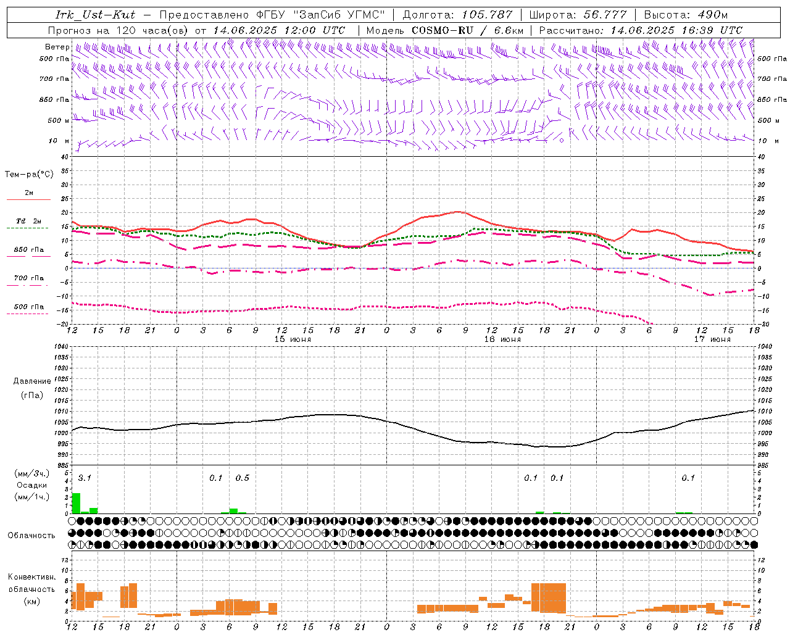
Task: Click the "Тем-ра(°C)" temperature label
Action: [29, 174]
